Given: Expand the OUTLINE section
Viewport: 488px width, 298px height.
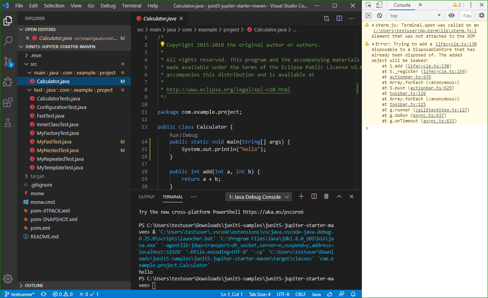Looking at the screenshot, I should click(34, 285).
